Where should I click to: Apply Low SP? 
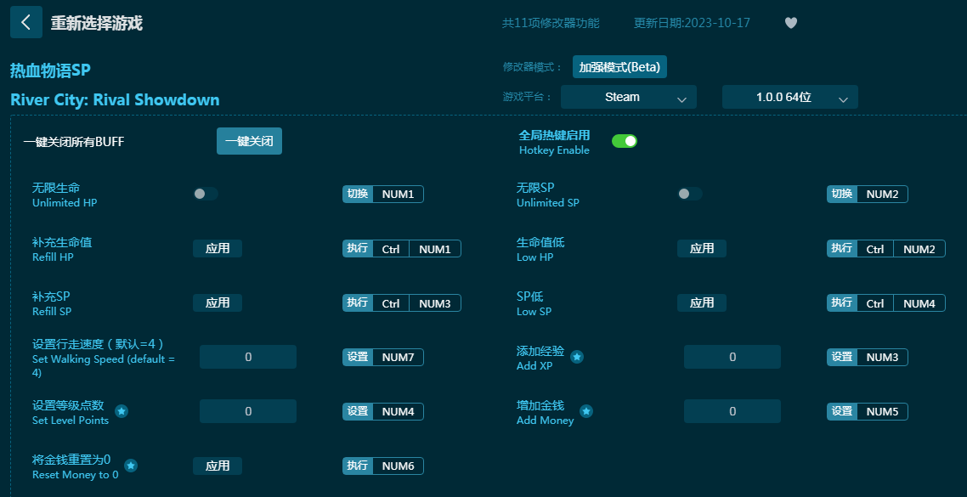coord(701,302)
